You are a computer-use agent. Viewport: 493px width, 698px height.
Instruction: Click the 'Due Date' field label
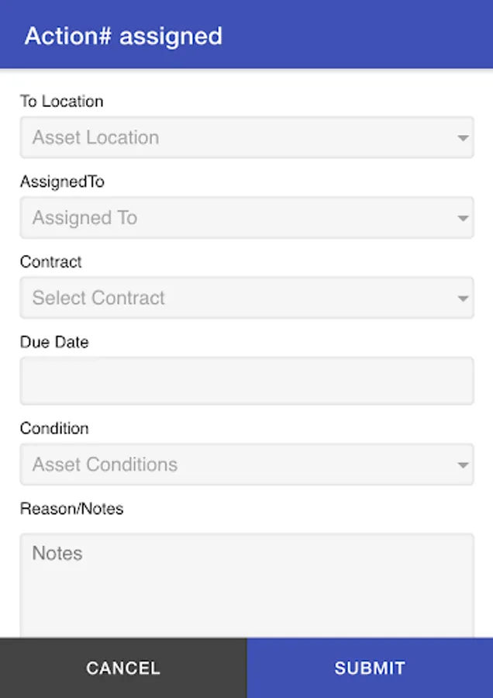click(54, 342)
